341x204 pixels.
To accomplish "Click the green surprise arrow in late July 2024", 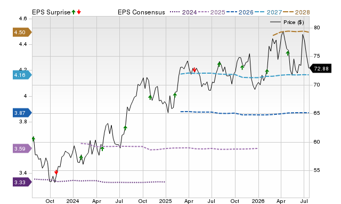I will (x=125, y=128).
